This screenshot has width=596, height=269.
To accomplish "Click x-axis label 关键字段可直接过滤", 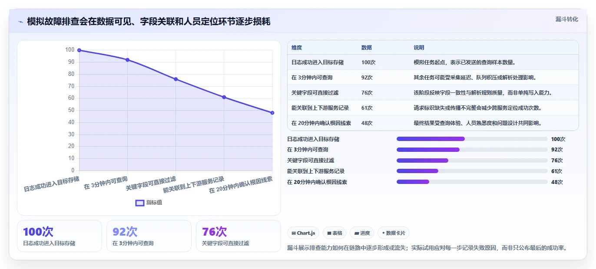I will coord(151,184).
